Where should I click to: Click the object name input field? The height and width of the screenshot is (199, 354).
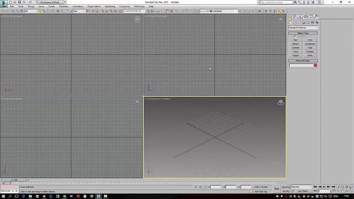(x=301, y=65)
